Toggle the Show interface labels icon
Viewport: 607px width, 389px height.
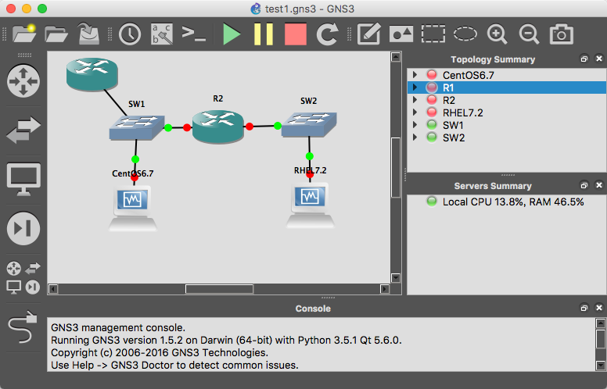[161, 34]
